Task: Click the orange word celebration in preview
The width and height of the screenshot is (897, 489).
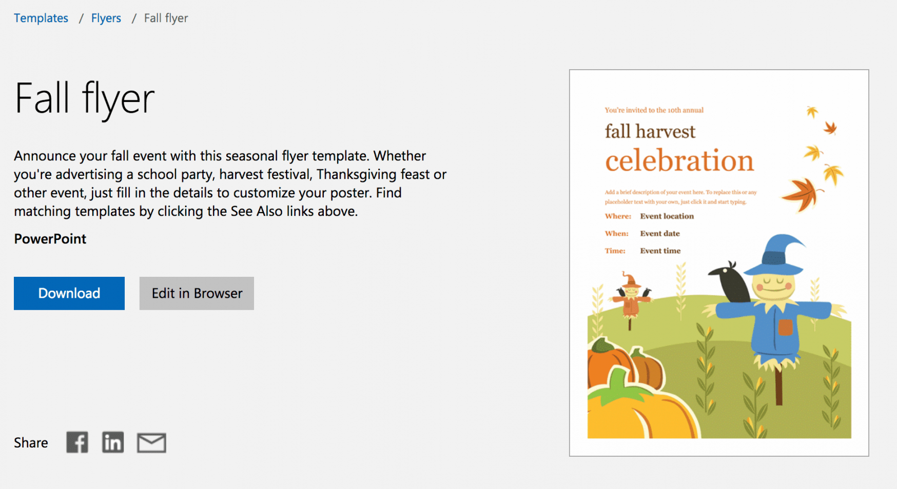Action: [679, 161]
